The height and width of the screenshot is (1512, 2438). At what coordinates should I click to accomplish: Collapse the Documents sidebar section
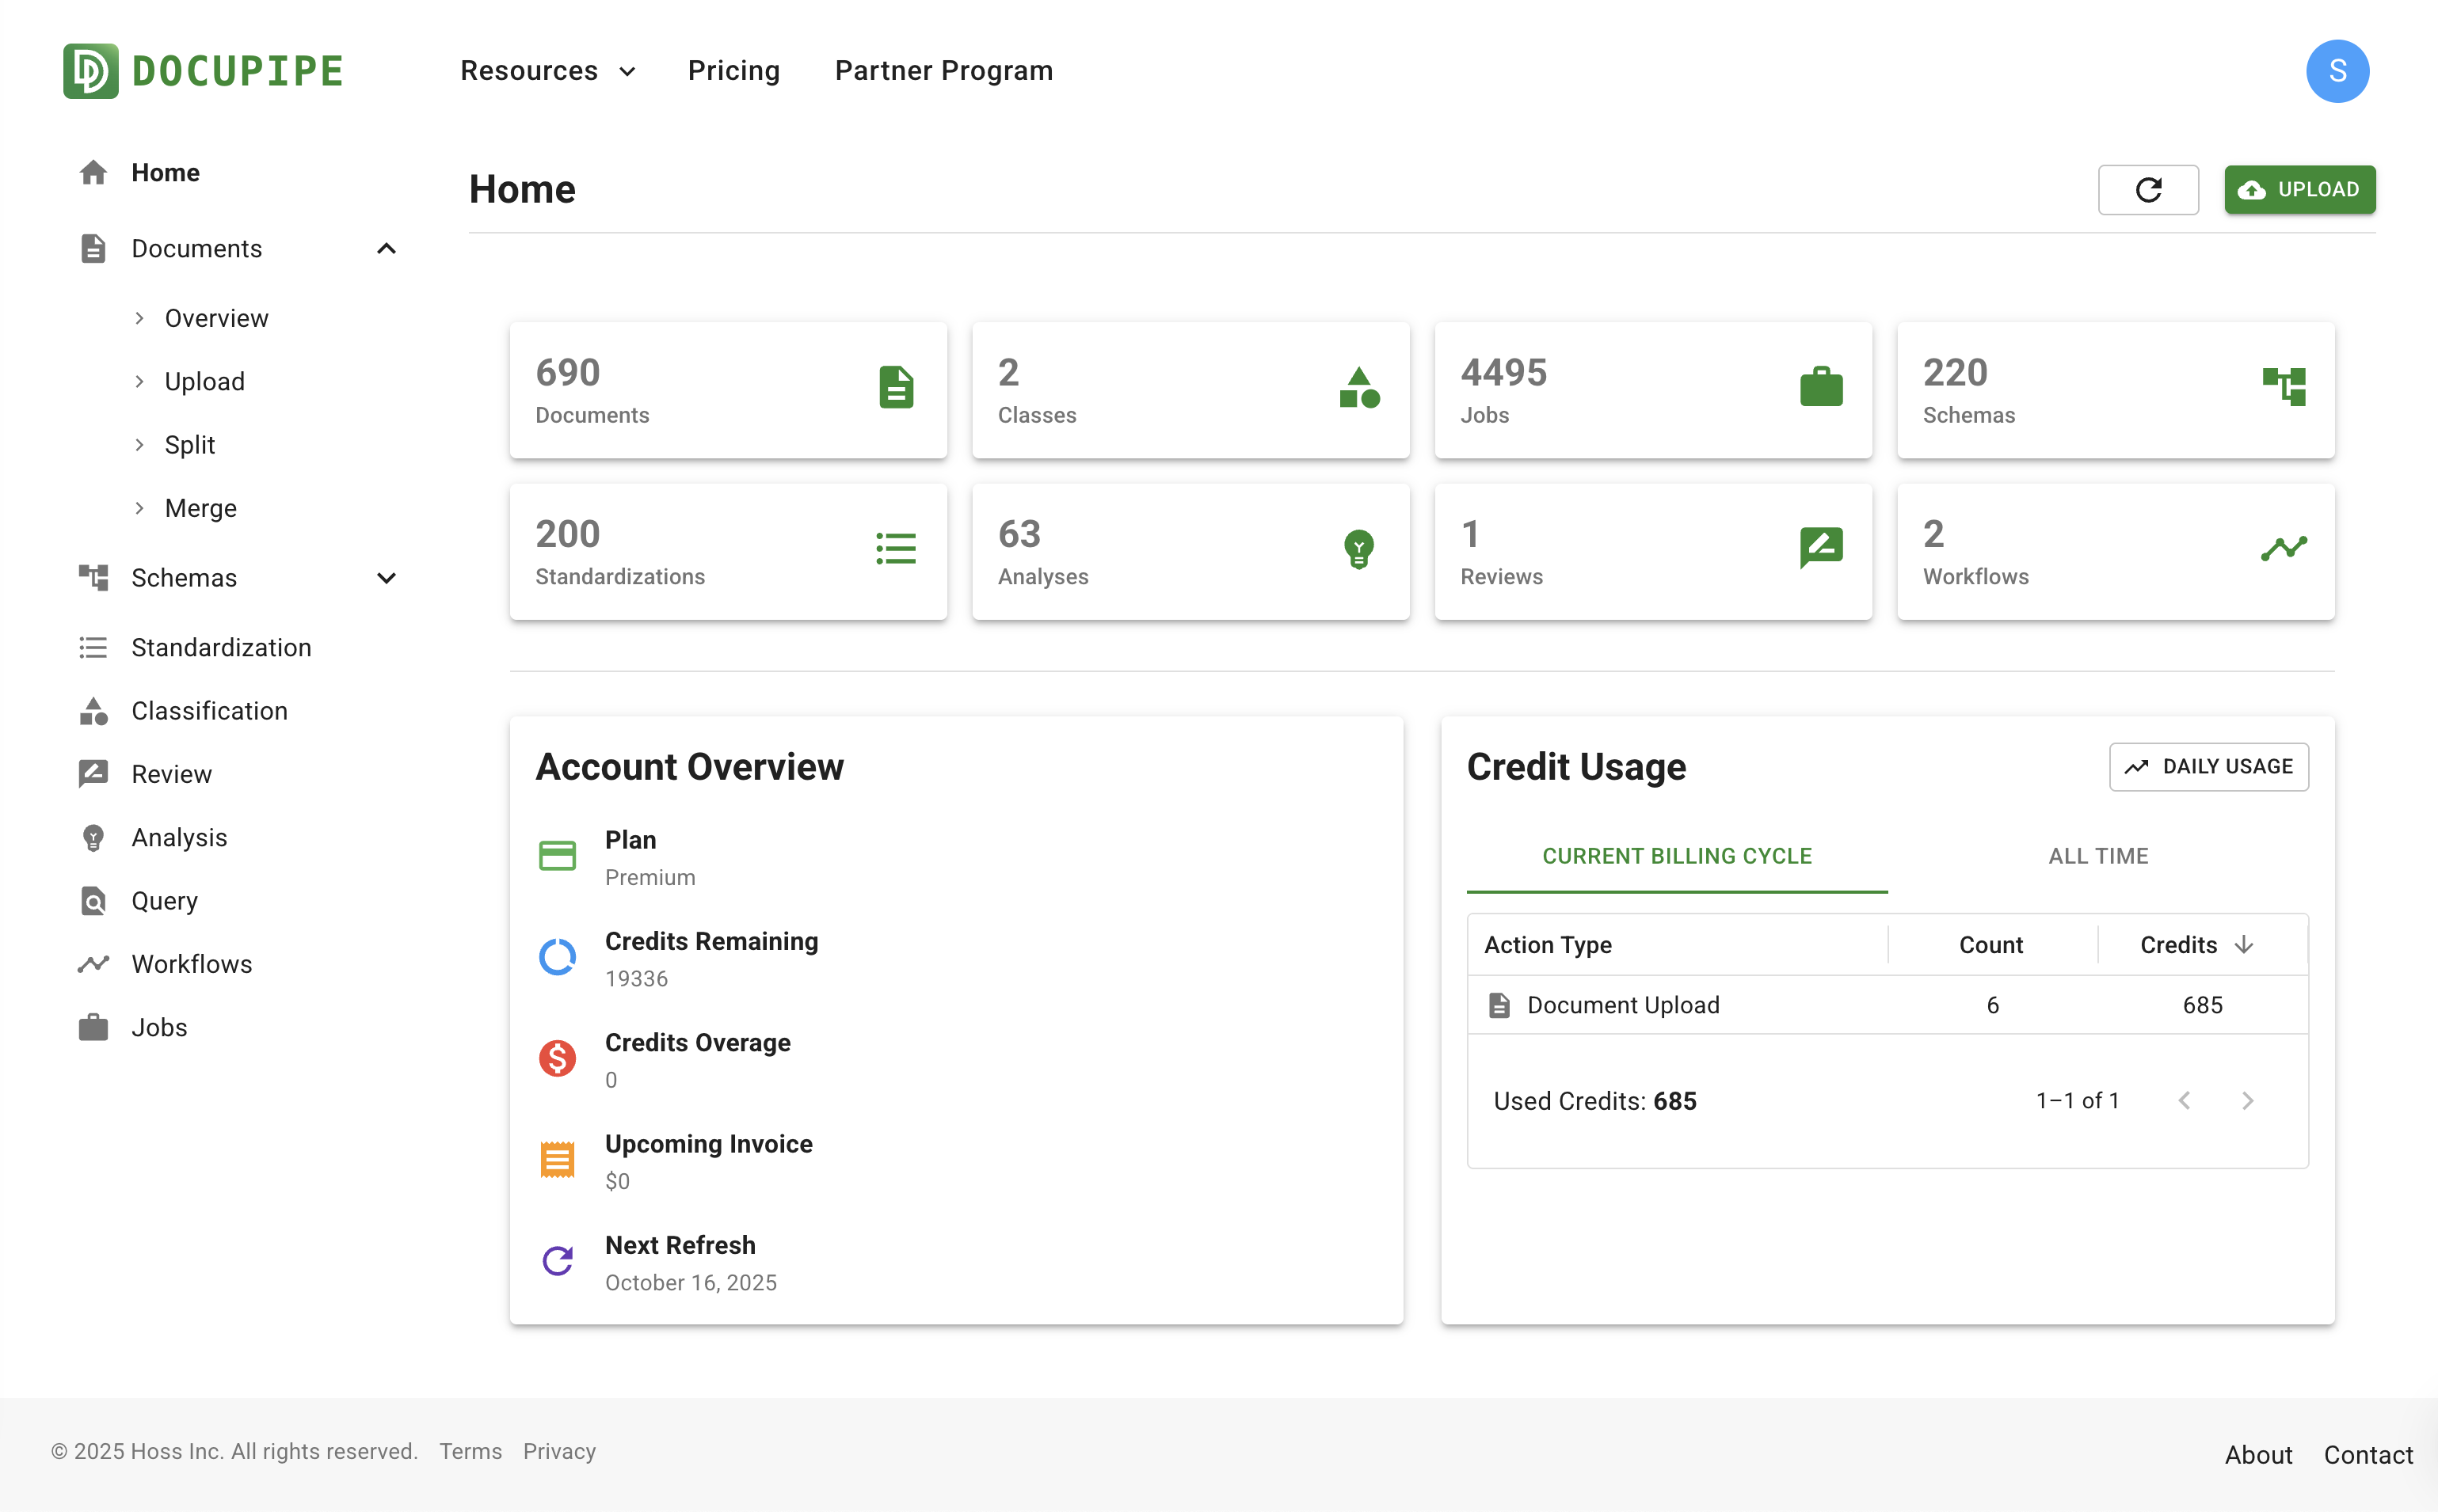(x=387, y=248)
